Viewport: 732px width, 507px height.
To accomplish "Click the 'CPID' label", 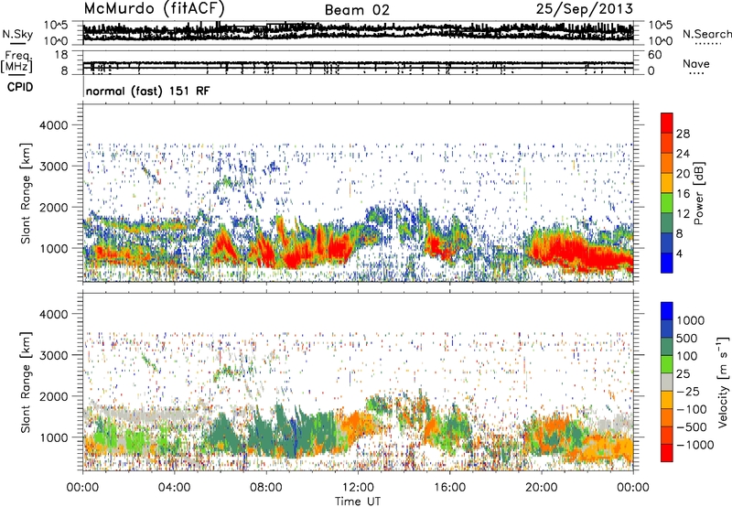I will 20,87.
